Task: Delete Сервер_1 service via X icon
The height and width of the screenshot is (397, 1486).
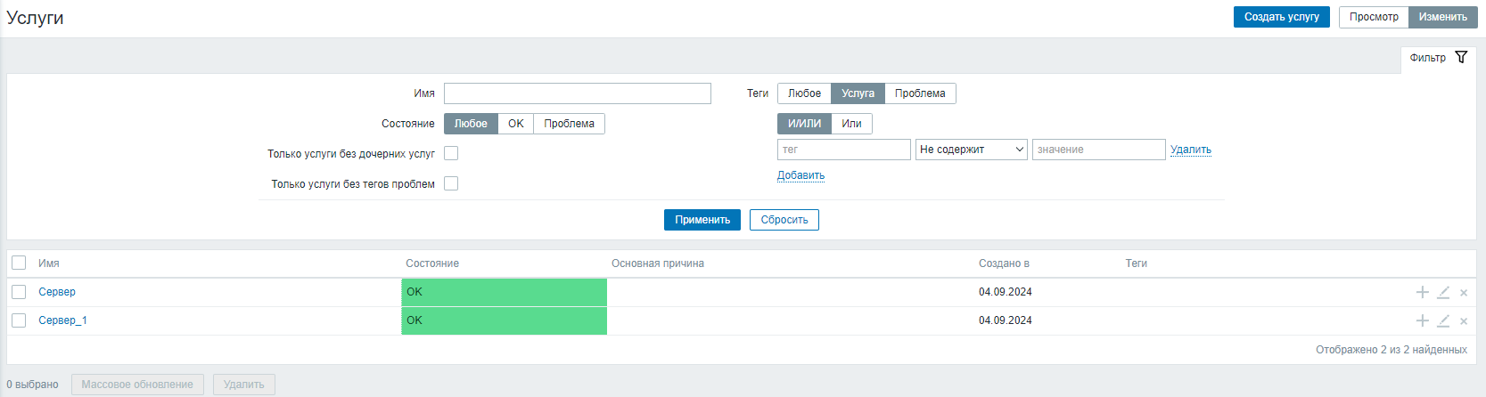Action: coord(1464,321)
